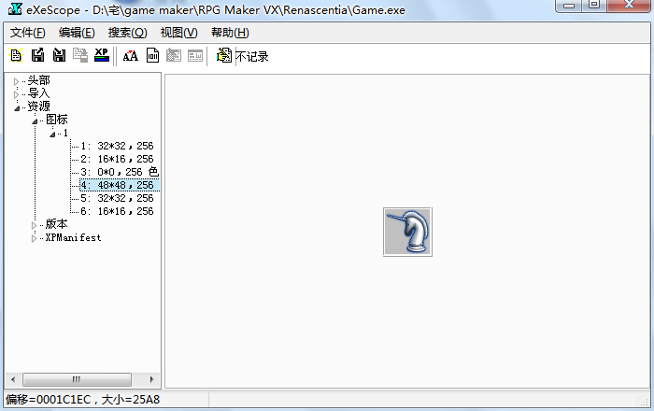Click the export resource floppy icon
The width and height of the screenshot is (654, 411).
tap(38, 55)
